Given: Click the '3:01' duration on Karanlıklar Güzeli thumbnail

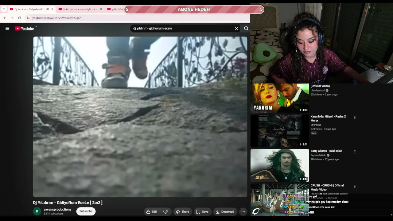Looking at the screenshot, I should [304, 144].
